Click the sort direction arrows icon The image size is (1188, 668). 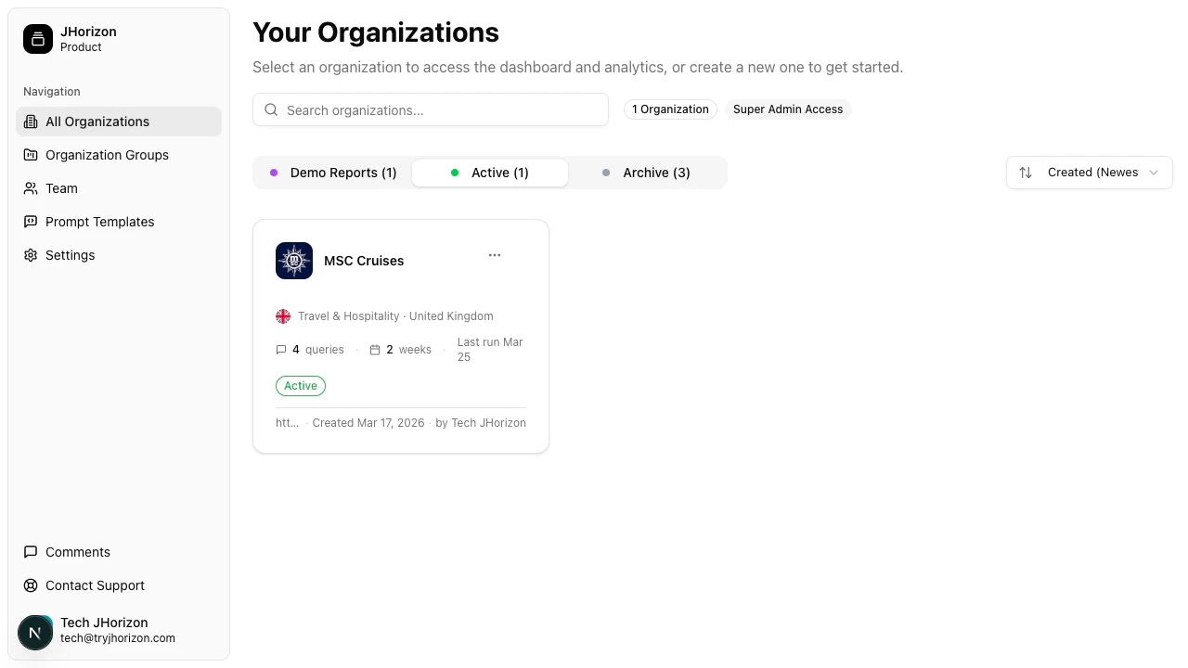tap(1026, 173)
